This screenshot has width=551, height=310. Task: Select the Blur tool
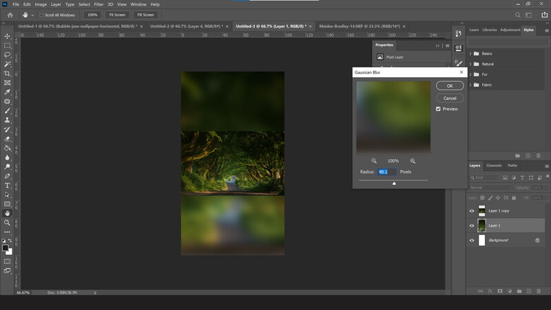7,158
